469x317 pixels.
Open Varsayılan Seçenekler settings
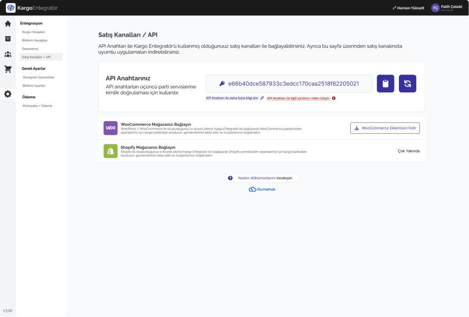click(38, 77)
